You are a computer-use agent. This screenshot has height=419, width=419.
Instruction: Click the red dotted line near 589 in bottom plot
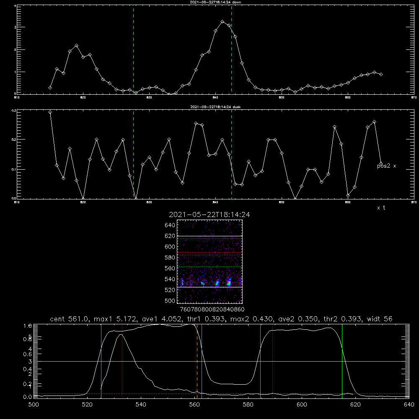pyautogui.click(x=273, y=361)
